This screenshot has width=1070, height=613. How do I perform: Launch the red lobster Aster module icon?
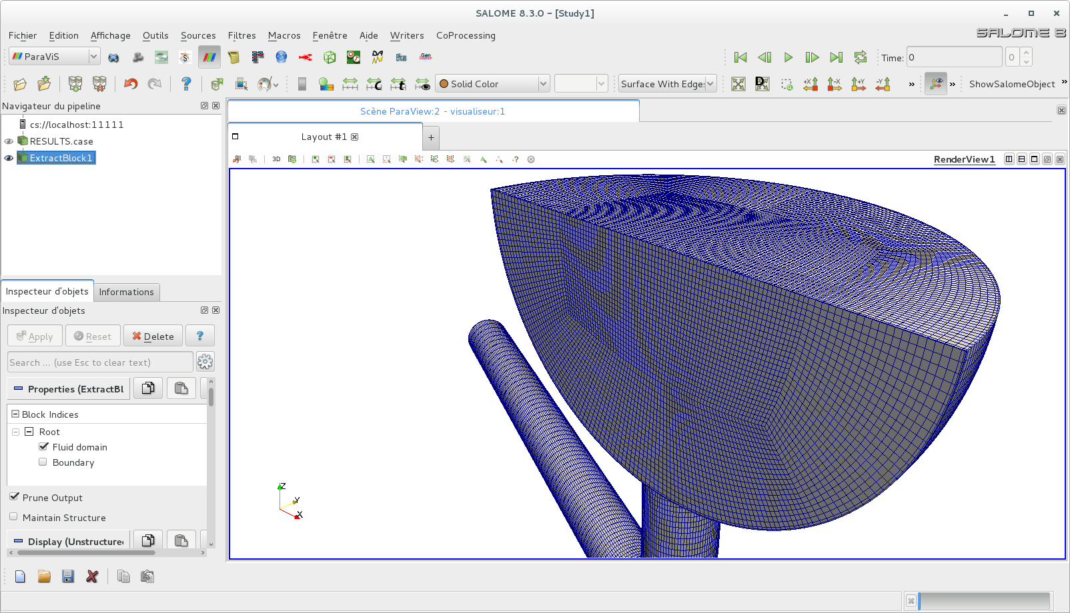coord(306,57)
